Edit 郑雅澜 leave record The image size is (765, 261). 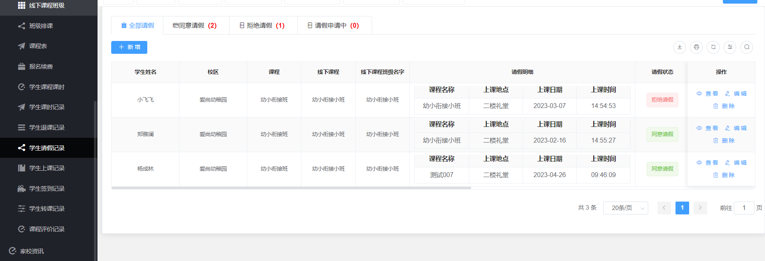click(x=736, y=128)
